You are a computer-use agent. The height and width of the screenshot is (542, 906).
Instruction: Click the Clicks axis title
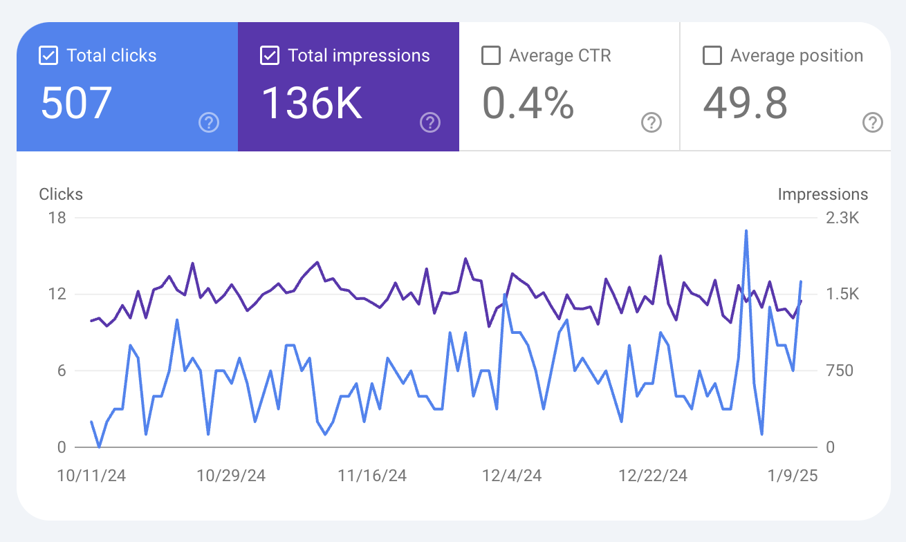tap(61, 194)
